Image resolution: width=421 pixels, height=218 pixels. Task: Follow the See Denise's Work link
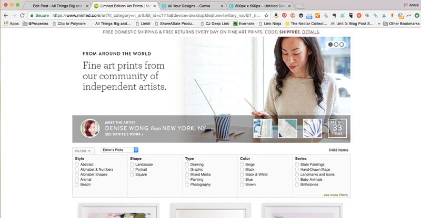pyautogui.click(x=124, y=134)
